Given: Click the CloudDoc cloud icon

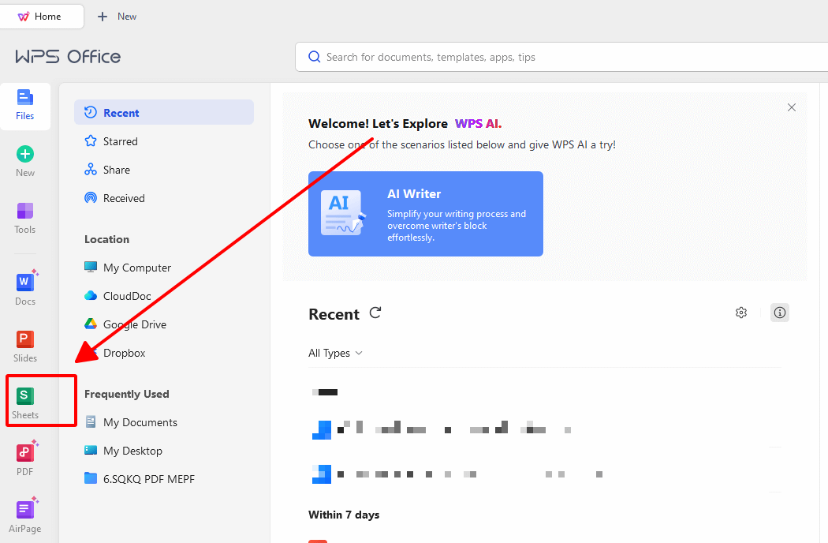Looking at the screenshot, I should 91,295.
